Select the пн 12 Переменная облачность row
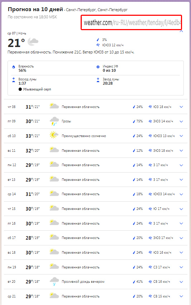The height and width of the screenshot is (305, 191). click(96, 165)
